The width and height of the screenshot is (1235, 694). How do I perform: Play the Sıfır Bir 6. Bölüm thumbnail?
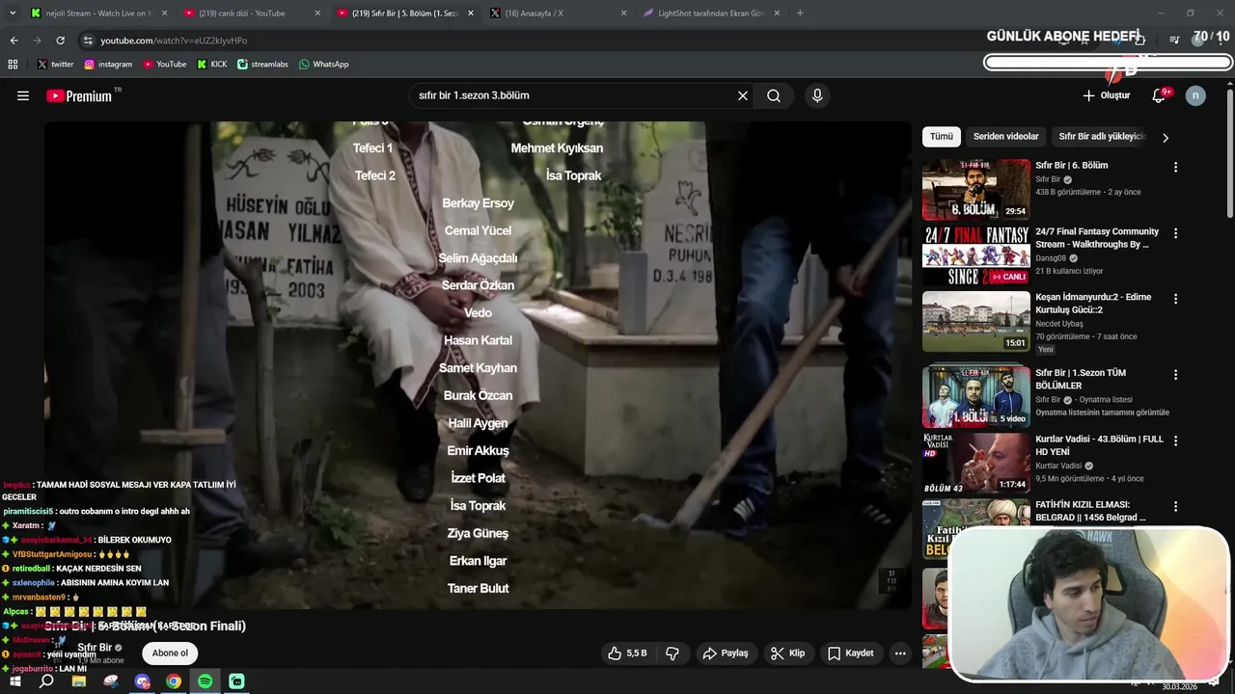point(975,189)
